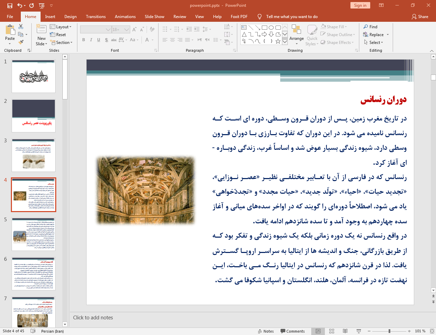Switch to Slide Sorter view

(332, 331)
